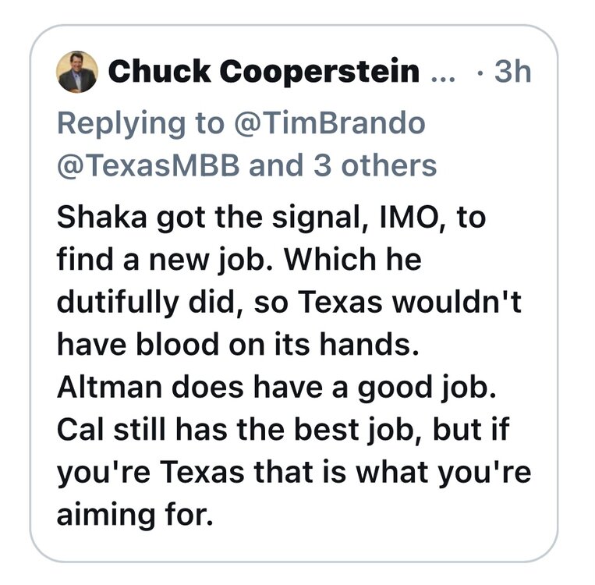Screen dimensions: 595x585
Task: Click the Chuck Cooperstein display name
Action: (x=264, y=73)
